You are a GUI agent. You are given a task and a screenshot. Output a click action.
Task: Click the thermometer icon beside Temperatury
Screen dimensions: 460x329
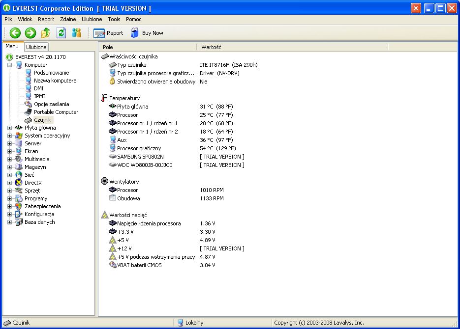pos(104,98)
